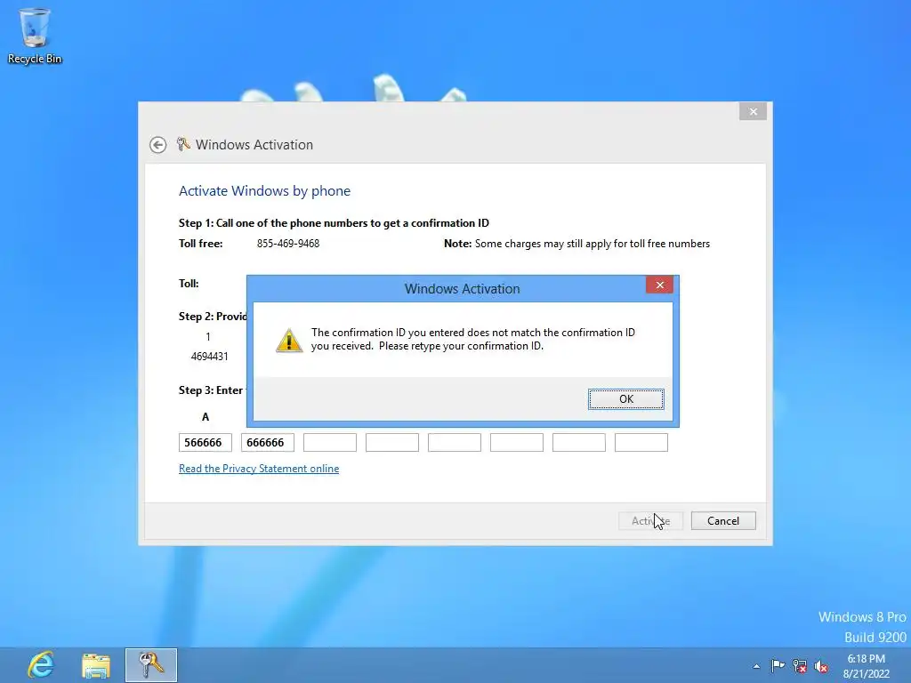The image size is (911, 683).
Task: Focus the confirmation field containing 566666
Action: pyautogui.click(x=206, y=443)
